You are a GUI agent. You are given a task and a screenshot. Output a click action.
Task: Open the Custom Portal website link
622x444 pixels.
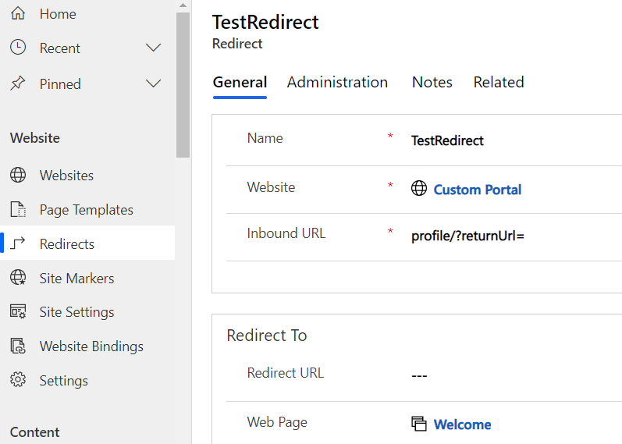(477, 190)
